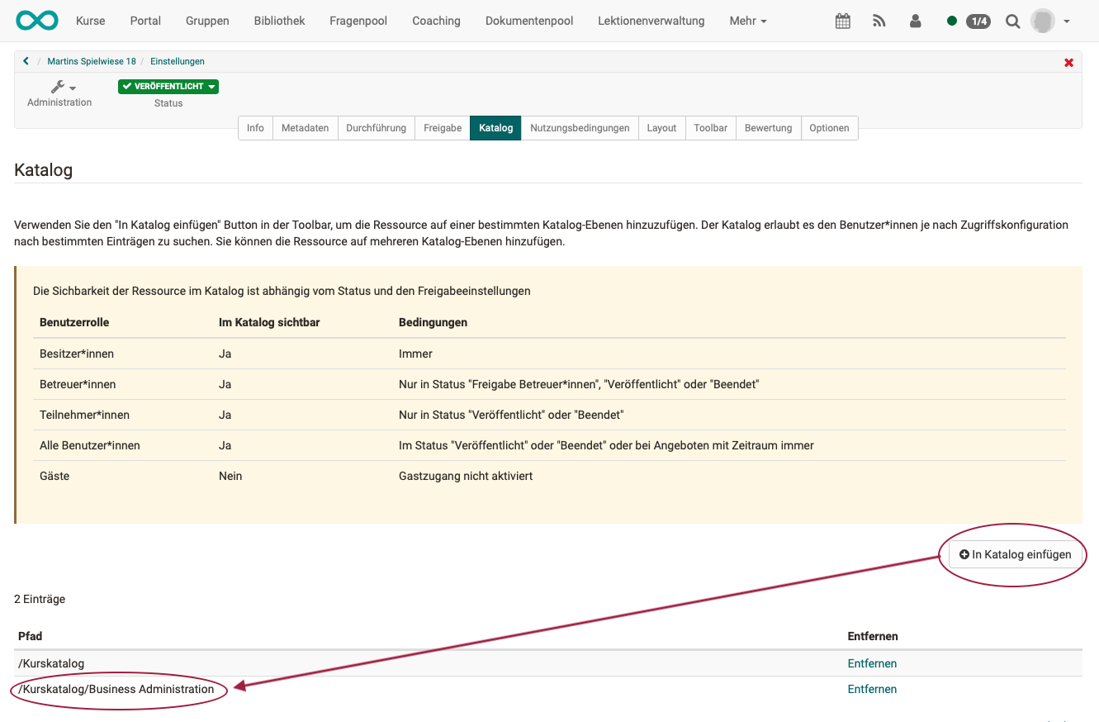Open search with the magnifier icon

pyautogui.click(x=1012, y=21)
